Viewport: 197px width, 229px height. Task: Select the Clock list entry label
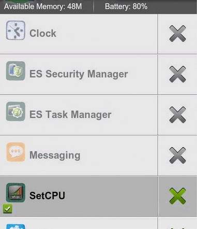point(43,33)
